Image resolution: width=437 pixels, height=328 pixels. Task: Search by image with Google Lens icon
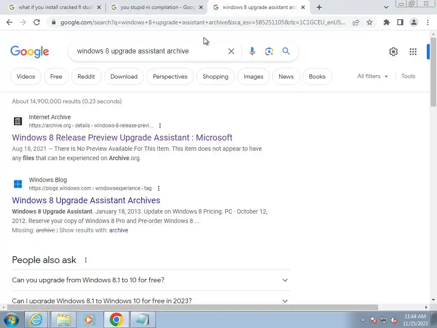(269, 51)
